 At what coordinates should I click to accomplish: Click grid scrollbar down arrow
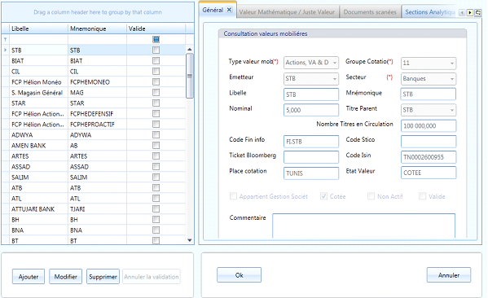click(x=190, y=240)
